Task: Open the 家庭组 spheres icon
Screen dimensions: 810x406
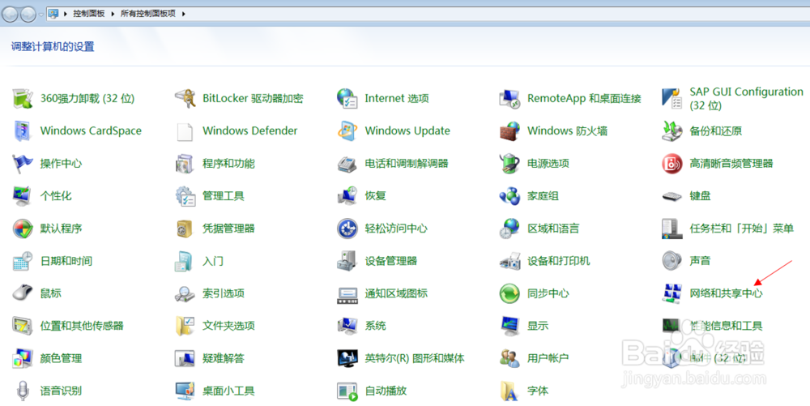Action: [x=509, y=196]
